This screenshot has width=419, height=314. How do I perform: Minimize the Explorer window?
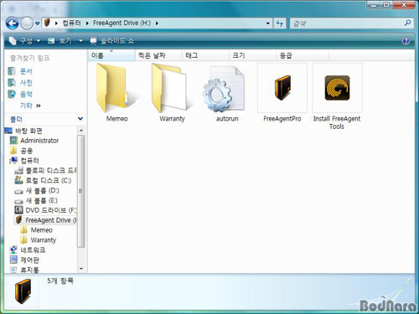[x=374, y=5]
